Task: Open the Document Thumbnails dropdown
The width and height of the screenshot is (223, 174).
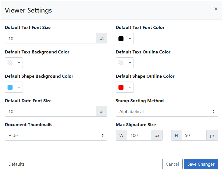Action: [56, 135]
